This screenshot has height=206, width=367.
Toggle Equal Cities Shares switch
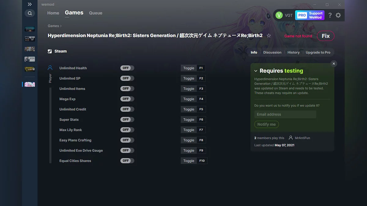pyautogui.click(x=127, y=161)
